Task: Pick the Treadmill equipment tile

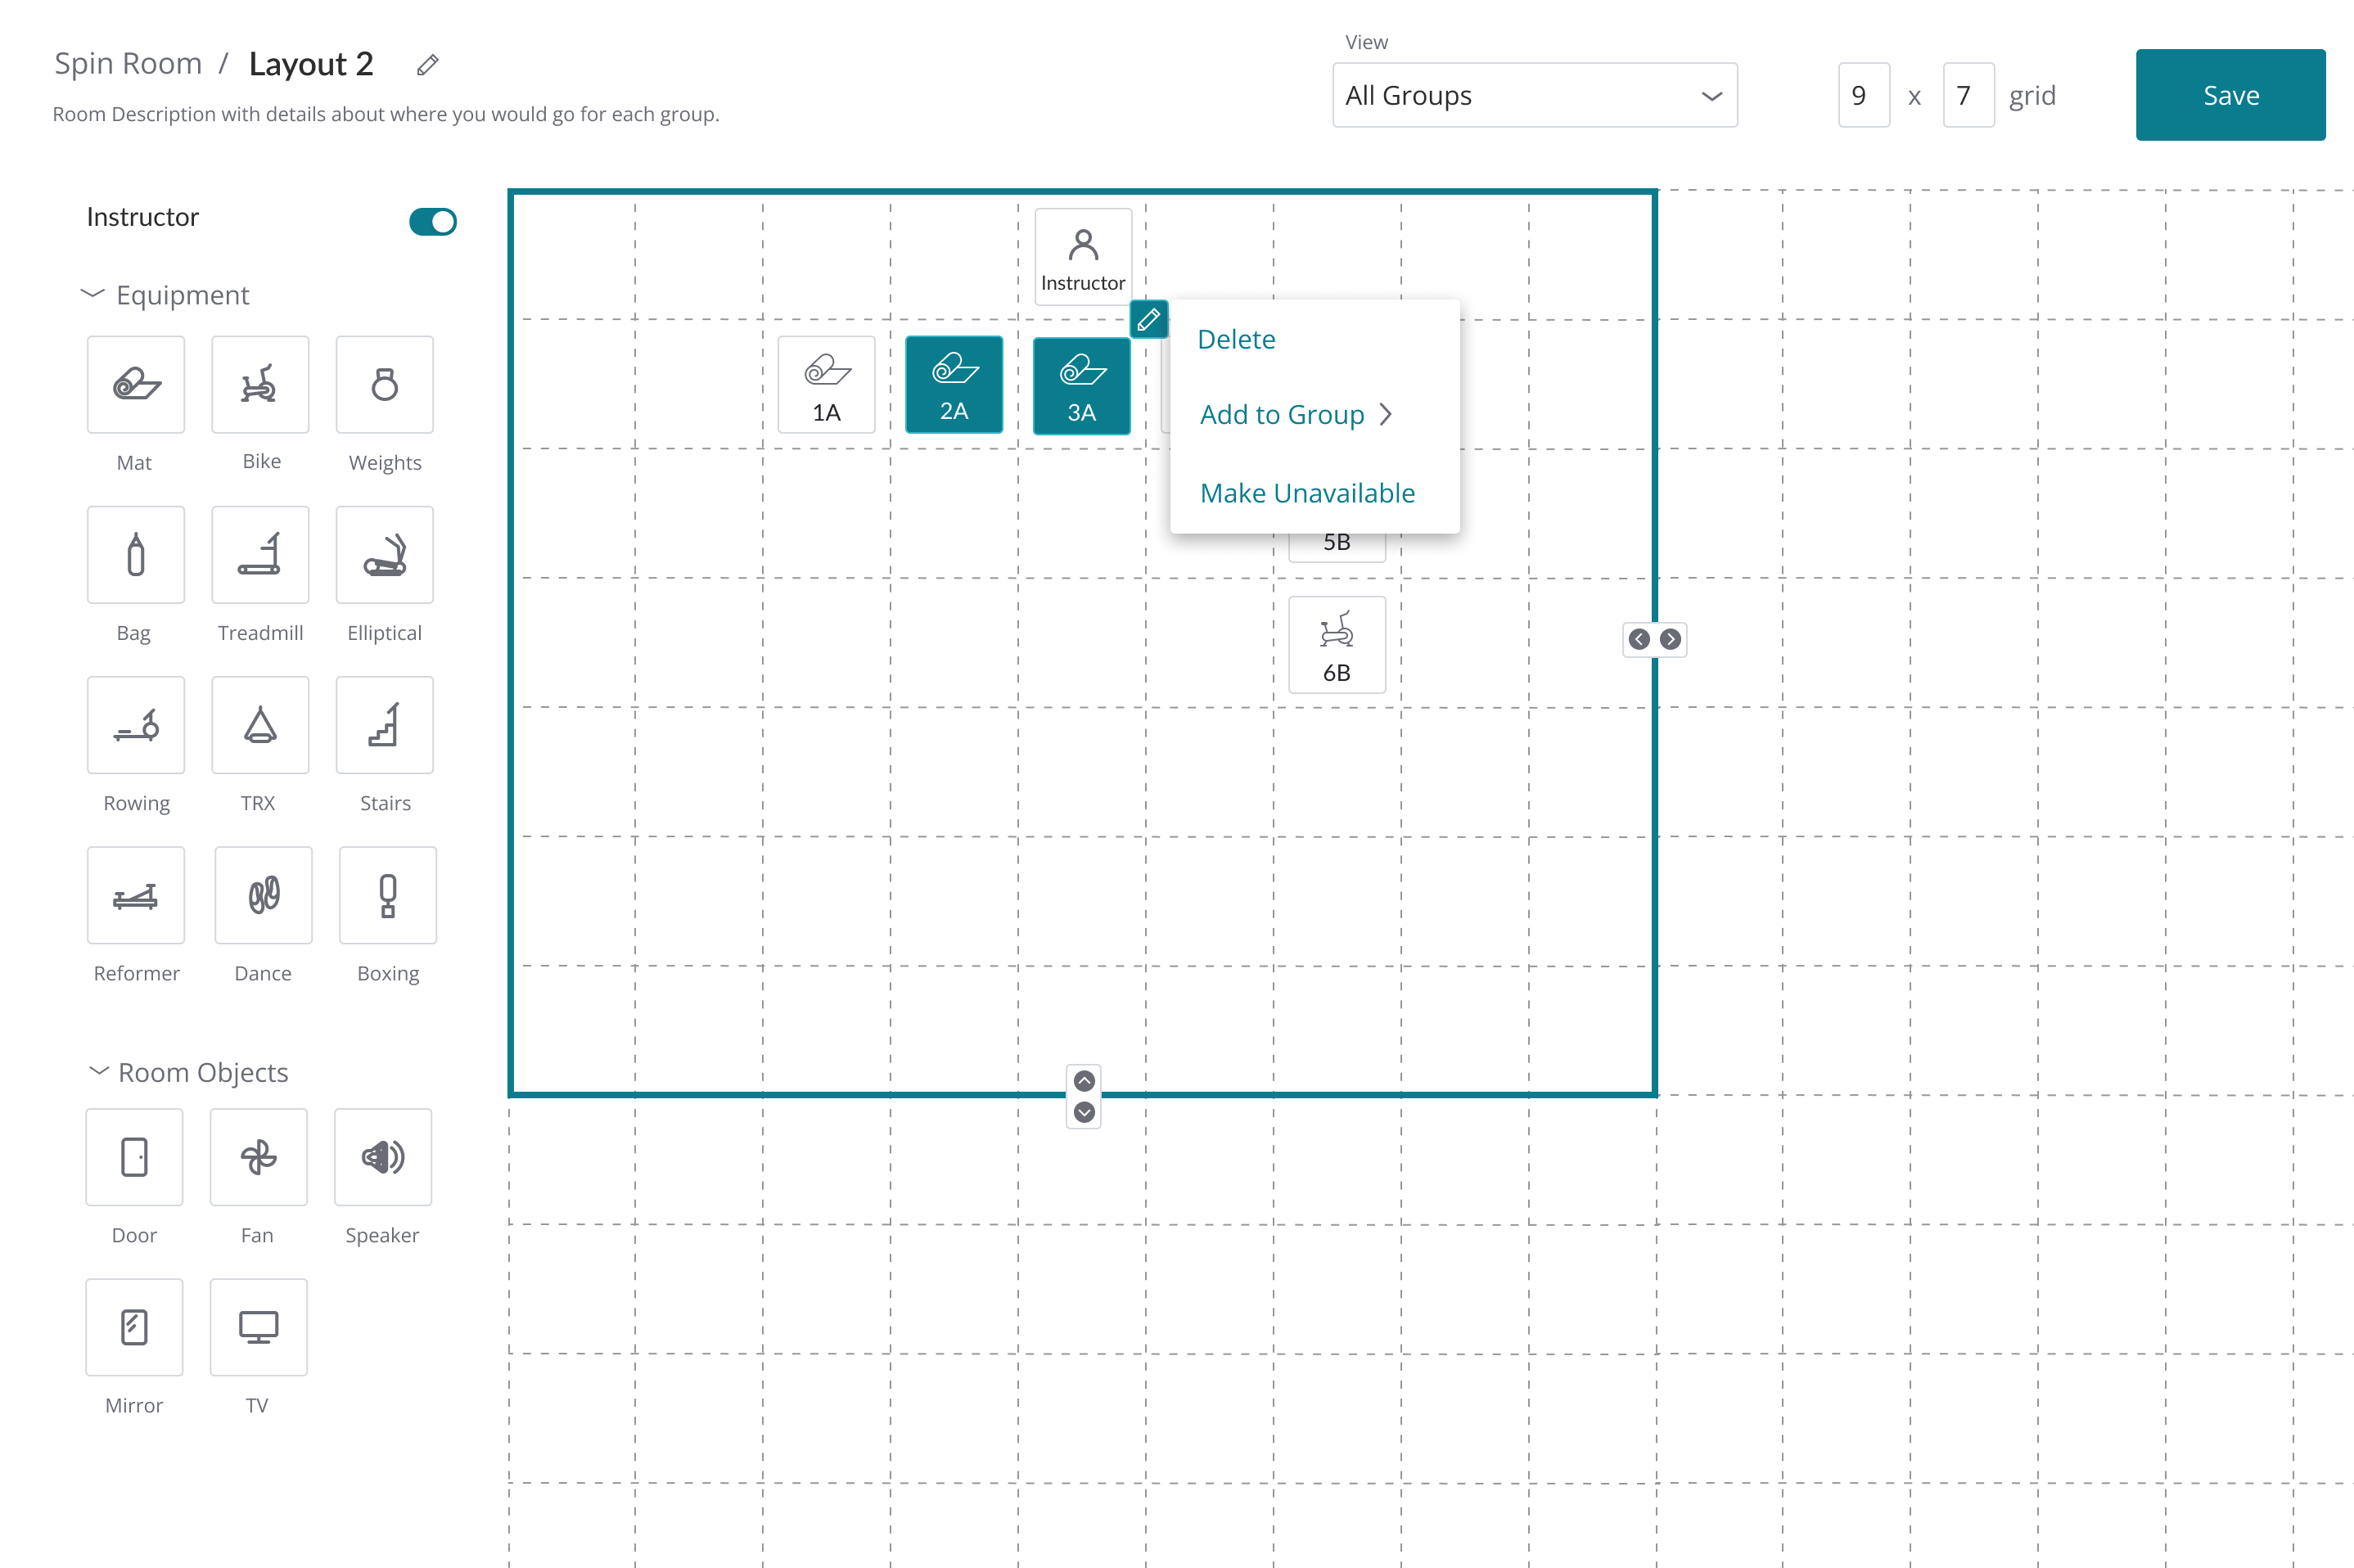Action: pos(260,555)
